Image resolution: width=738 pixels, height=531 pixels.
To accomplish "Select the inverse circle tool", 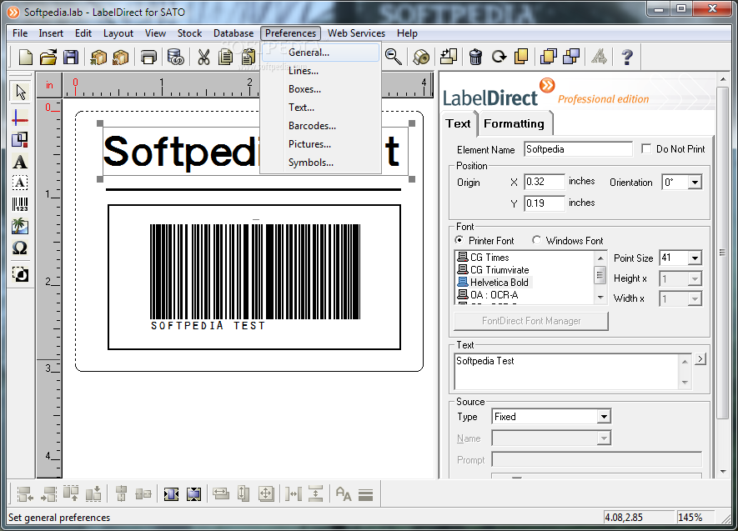I will coord(20,274).
